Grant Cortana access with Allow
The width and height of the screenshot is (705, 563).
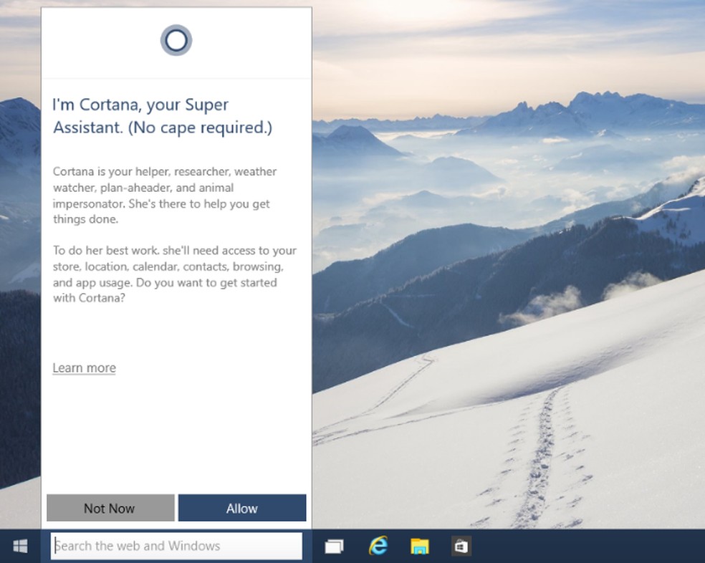coord(242,508)
